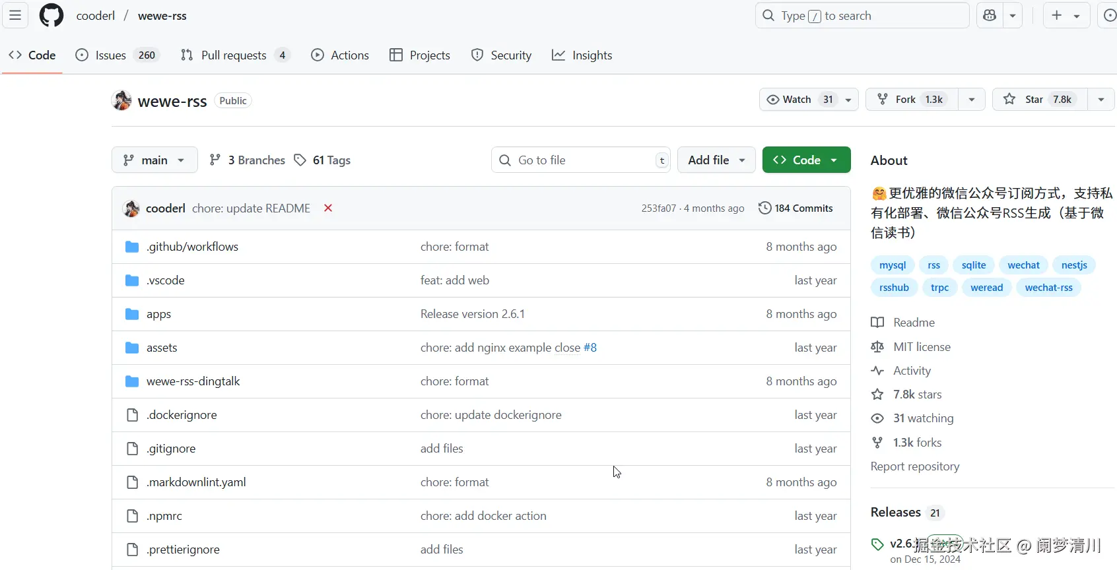View the 184 Commits history

[795, 208]
